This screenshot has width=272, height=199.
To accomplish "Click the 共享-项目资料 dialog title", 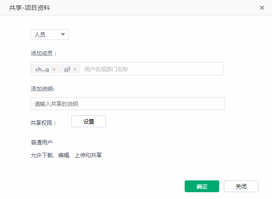I will (x=30, y=8).
